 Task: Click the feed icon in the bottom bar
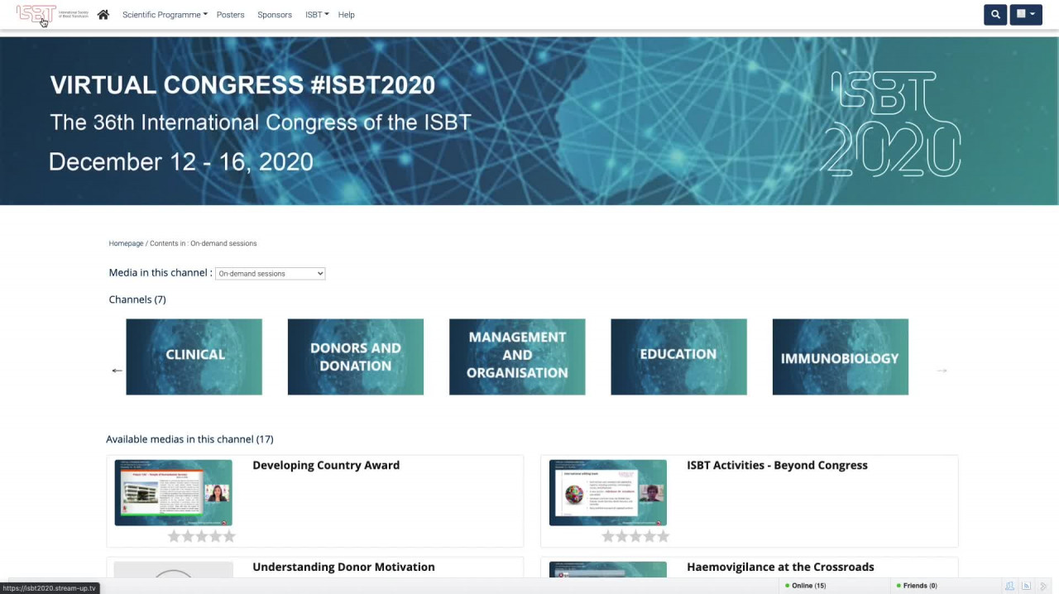click(x=1026, y=586)
